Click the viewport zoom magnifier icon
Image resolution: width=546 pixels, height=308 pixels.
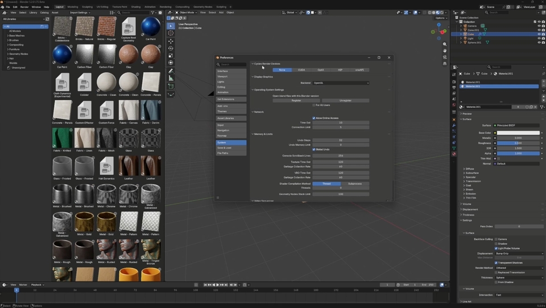pyautogui.click(x=445, y=44)
